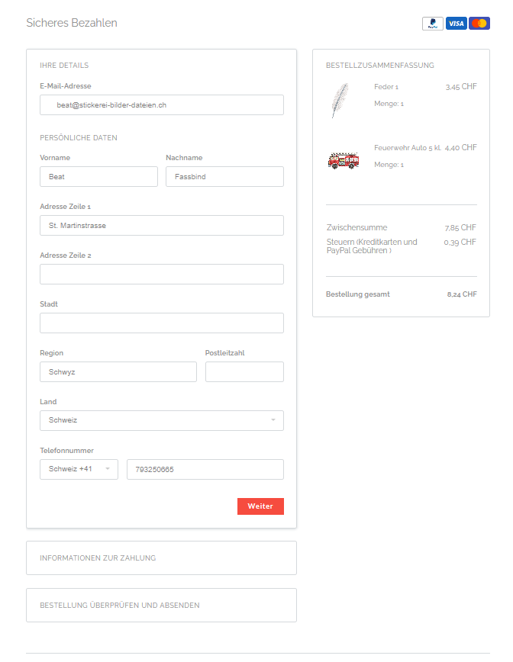This screenshot has width=513, height=662.
Task: Click the empty Postleitzahl field
Action: pyautogui.click(x=244, y=372)
